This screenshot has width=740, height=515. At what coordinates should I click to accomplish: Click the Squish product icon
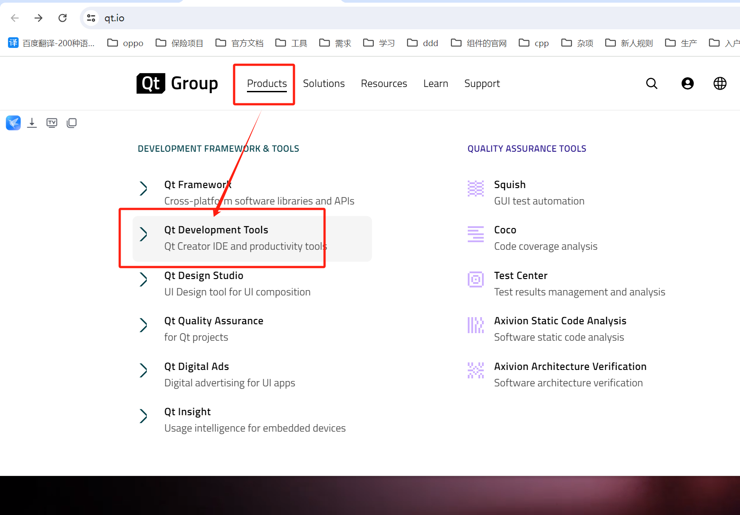click(476, 189)
